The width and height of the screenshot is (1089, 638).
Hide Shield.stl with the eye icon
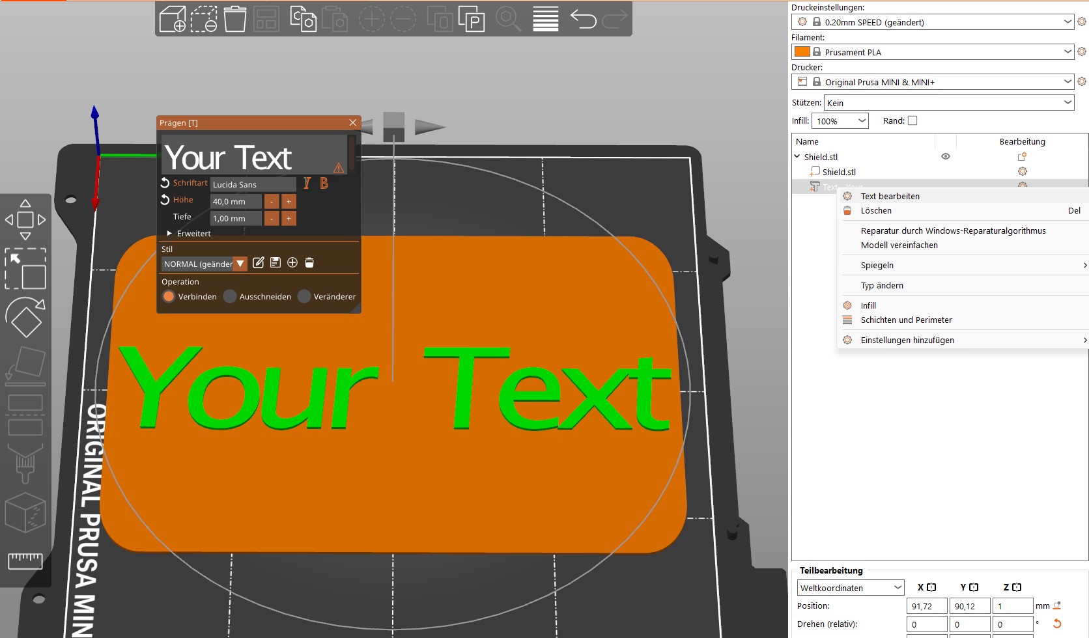point(946,156)
